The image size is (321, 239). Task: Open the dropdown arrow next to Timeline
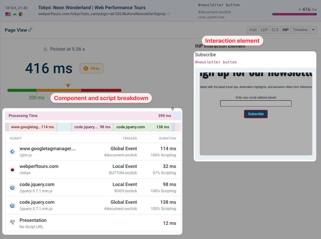(313, 30)
